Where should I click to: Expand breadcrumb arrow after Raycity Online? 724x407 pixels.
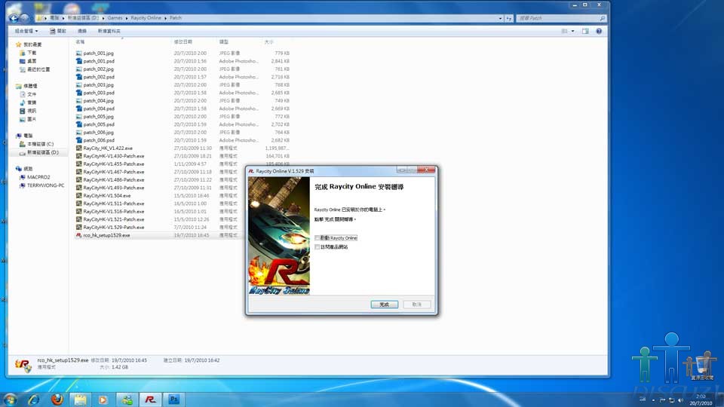pyautogui.click(x=165, y=18)
